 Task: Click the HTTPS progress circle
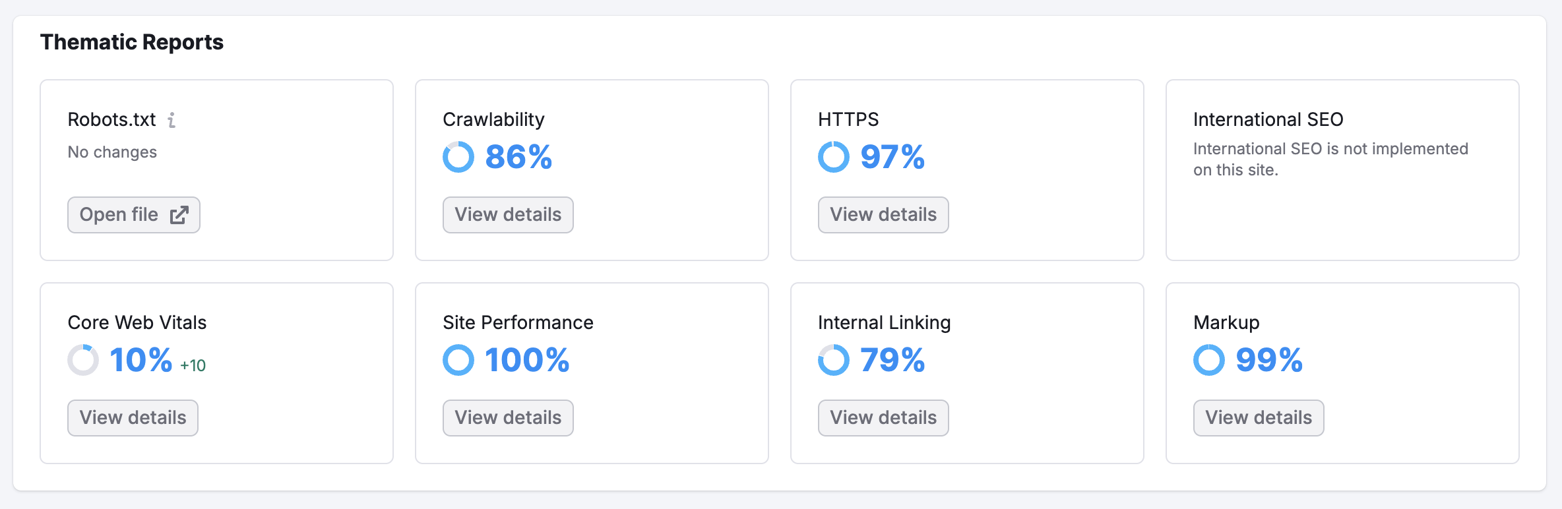(x=835, y=158)
